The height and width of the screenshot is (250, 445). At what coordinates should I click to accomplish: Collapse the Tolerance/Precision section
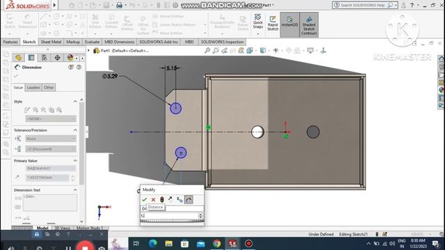[x=75, y=130]
